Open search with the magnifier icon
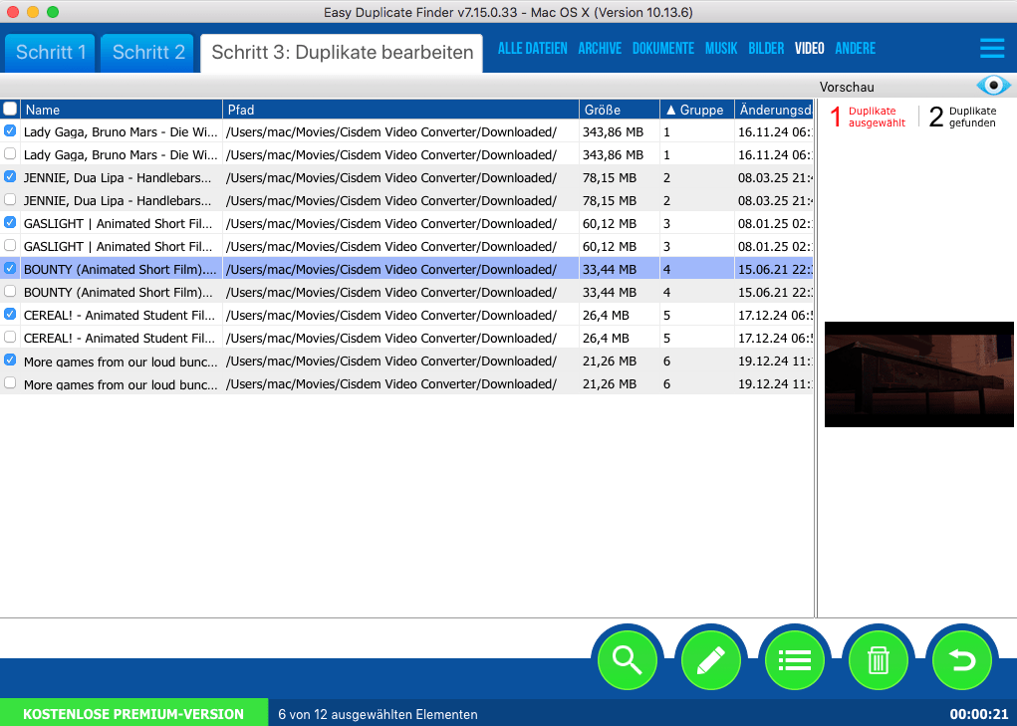 click(x=628, y=658)
